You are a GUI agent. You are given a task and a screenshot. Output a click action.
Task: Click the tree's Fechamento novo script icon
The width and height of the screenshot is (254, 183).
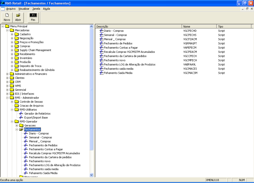tap(26, 161)
